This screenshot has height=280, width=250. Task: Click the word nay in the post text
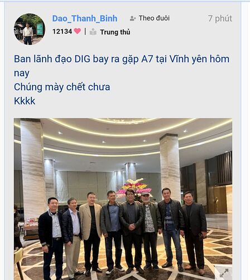pyautogui.click(x=22, y=73)
